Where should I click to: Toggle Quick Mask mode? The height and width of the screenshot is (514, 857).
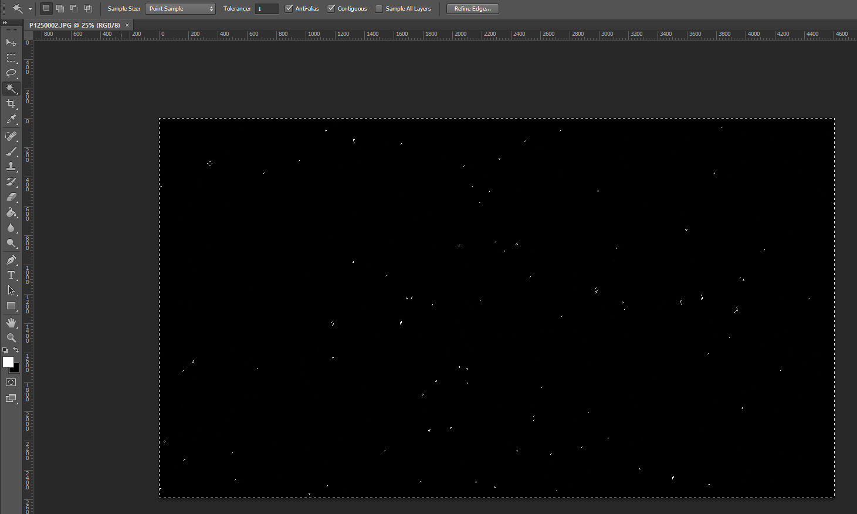[11, 382]
